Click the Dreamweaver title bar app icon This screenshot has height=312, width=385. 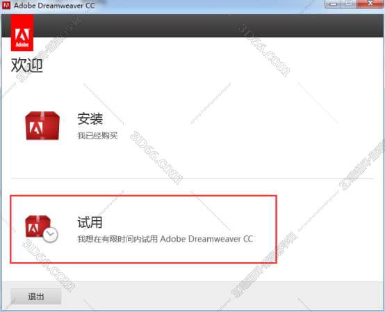click(x=6, y=5)
